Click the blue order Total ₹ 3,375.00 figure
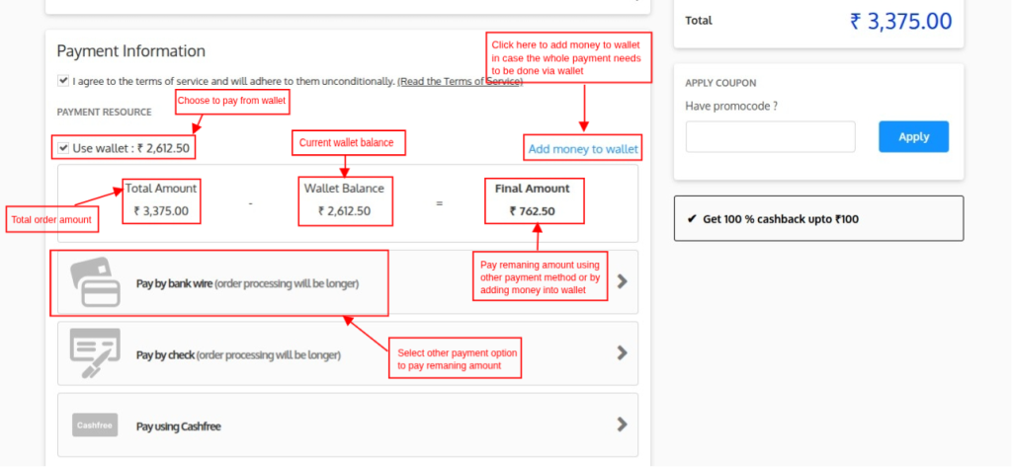The width and height of the screenshot is (1012, 467). point(900,21)
